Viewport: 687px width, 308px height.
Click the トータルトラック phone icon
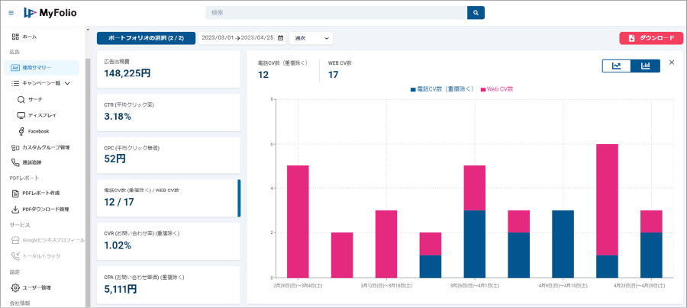(15, 256)
